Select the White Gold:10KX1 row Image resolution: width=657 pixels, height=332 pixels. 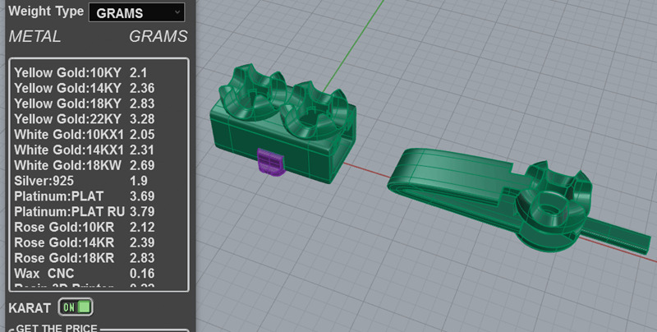pos(99,135)
